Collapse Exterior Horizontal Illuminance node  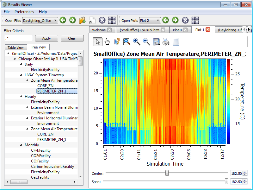pyautogui.click(x=27, y=118)
